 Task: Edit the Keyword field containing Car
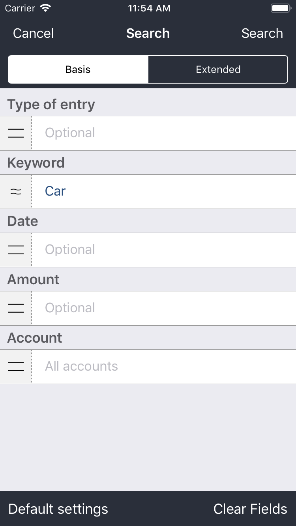(164, 192)
